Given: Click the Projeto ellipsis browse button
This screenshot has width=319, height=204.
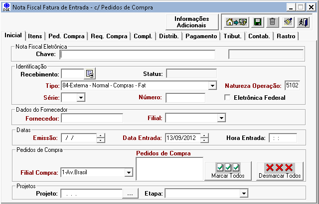Looking at the screenshot, I should (130, 193).
